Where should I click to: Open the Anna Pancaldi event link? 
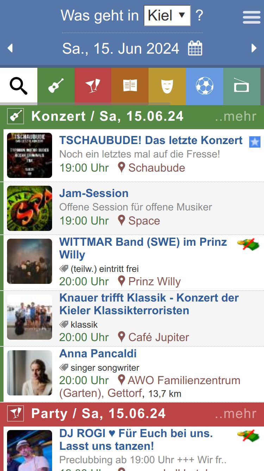98,353
